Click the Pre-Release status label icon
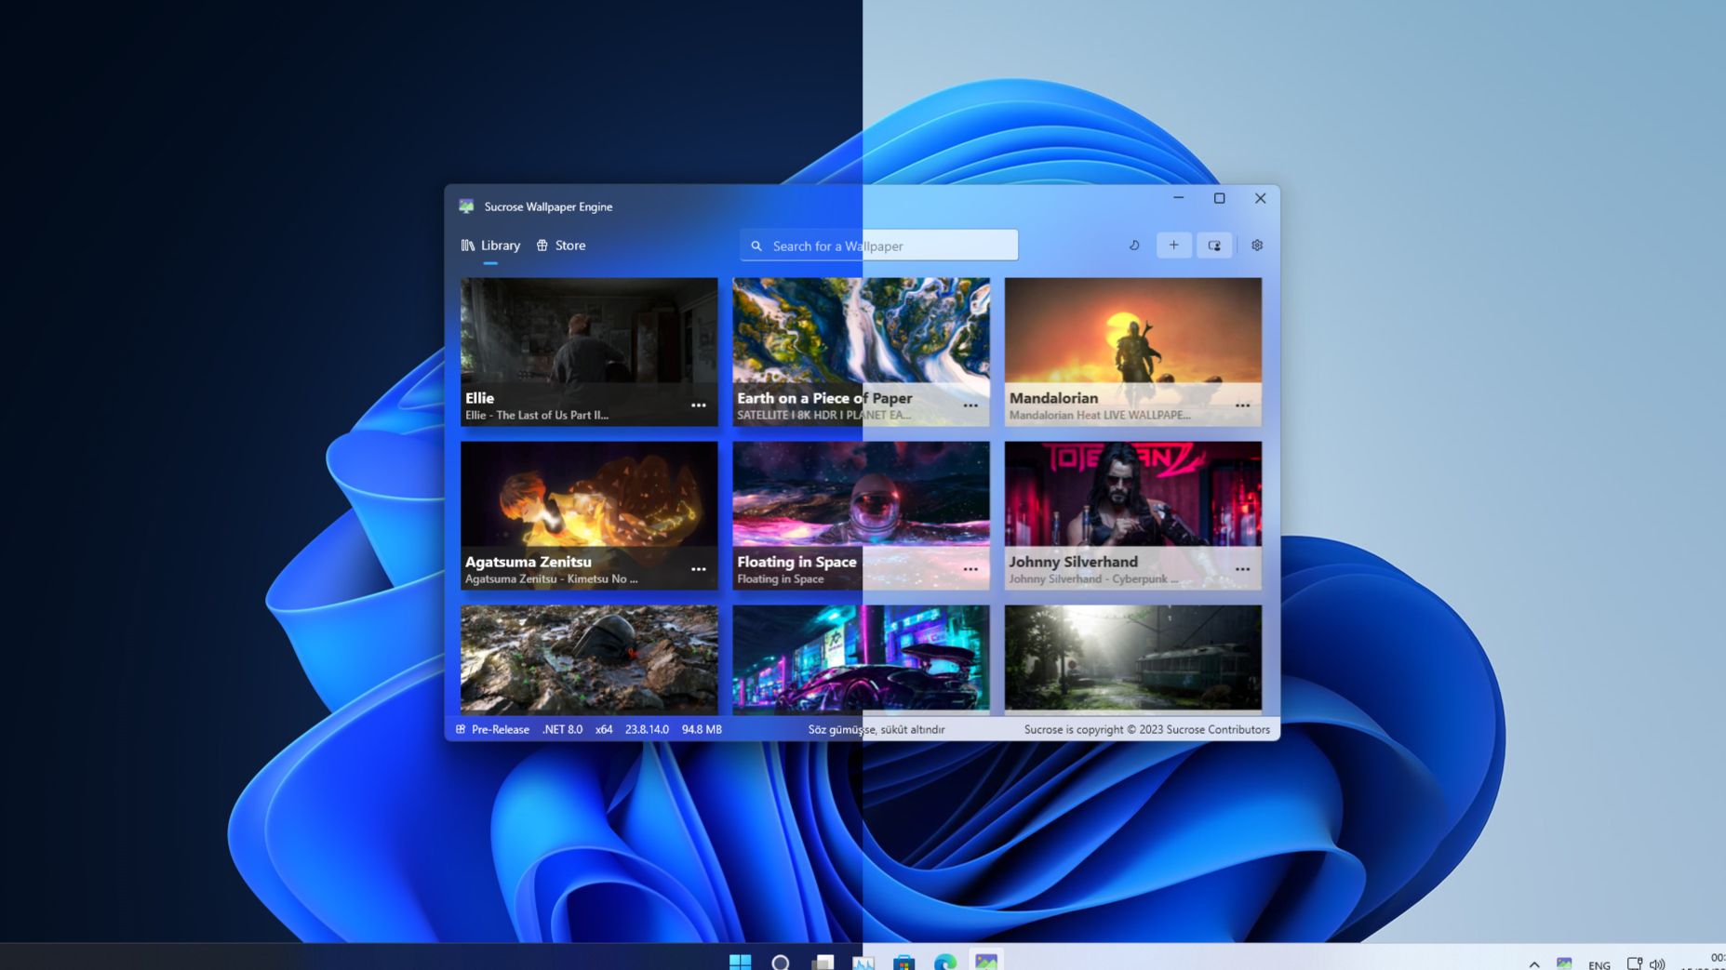 [x=461, y=730]
